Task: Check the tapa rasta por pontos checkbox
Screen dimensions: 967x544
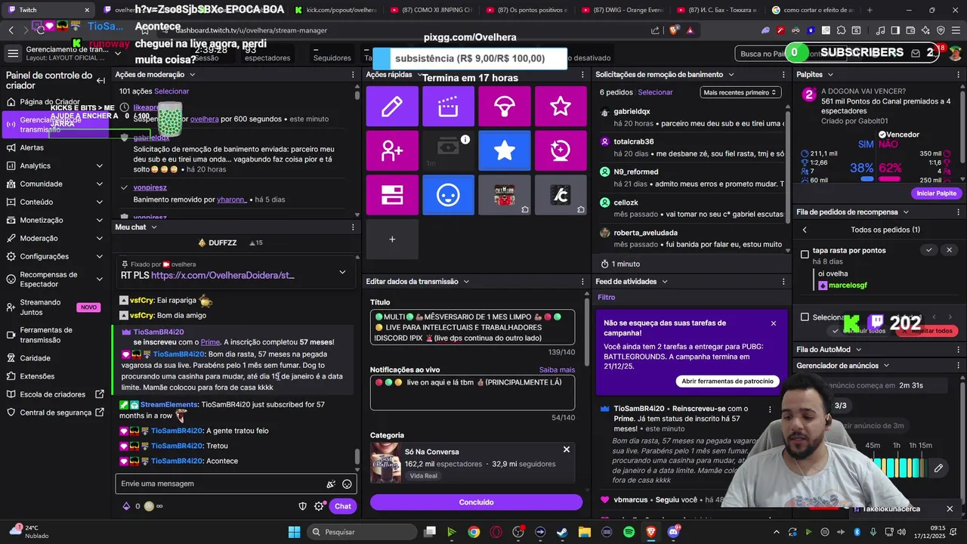Action: (x=805, y=255)
